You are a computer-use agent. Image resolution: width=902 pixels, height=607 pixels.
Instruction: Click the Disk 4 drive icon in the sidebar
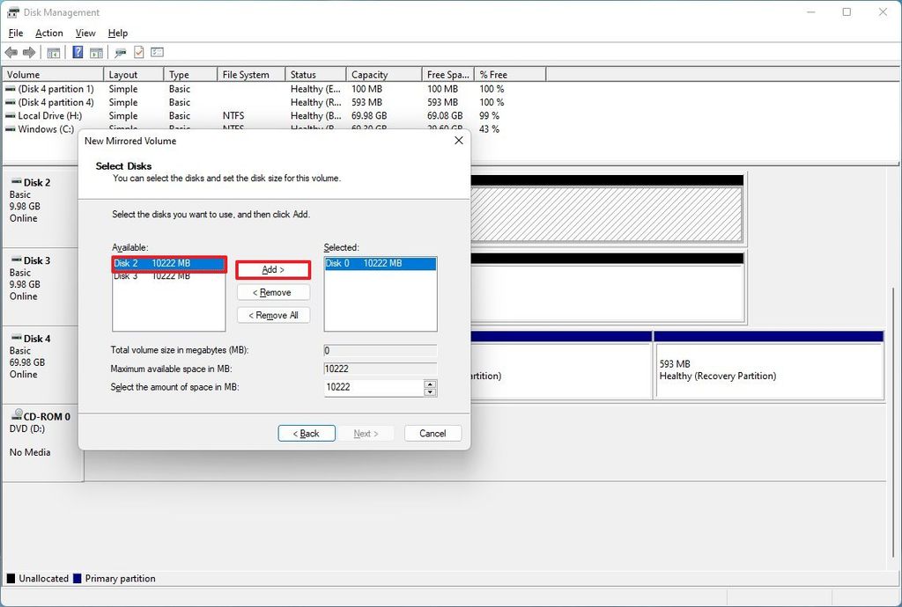tap(16, 338)
